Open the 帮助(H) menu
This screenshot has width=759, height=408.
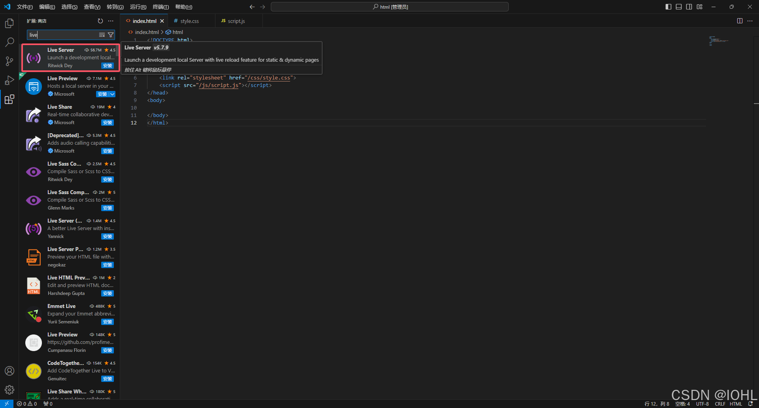click(183, 7)
